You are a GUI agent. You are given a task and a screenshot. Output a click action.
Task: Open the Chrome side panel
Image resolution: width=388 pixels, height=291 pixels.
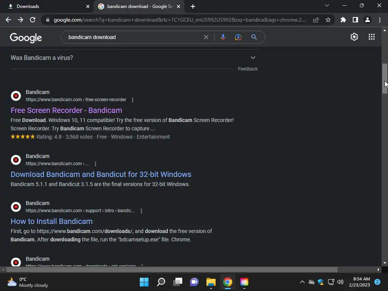click(x=355, y=20)
